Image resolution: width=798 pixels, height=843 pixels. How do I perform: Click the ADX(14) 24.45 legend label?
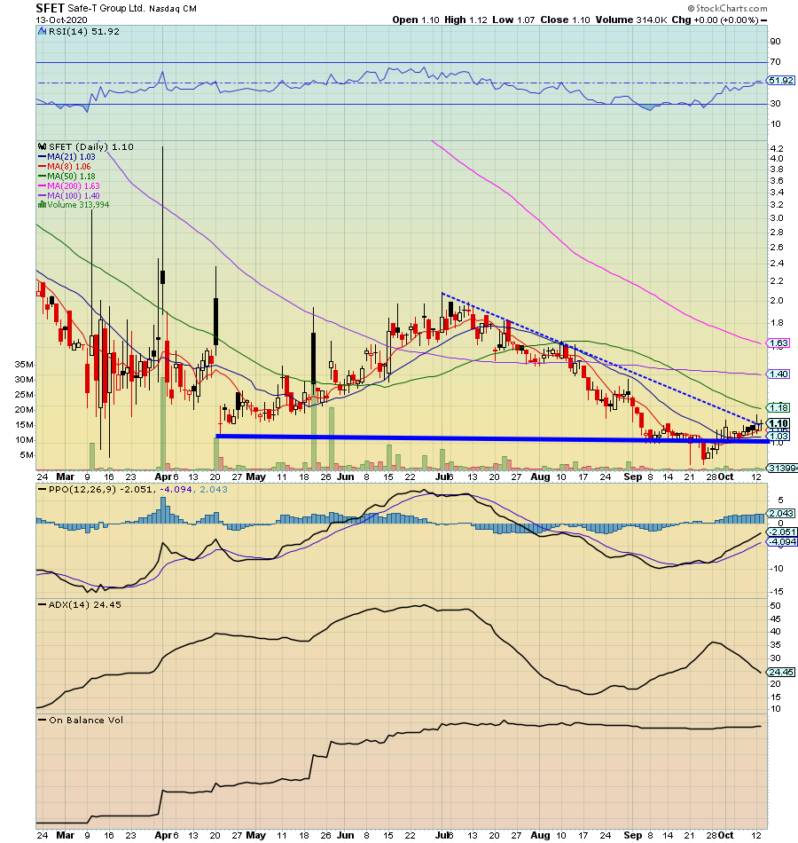pyautogui.click(x=85, y=605)
